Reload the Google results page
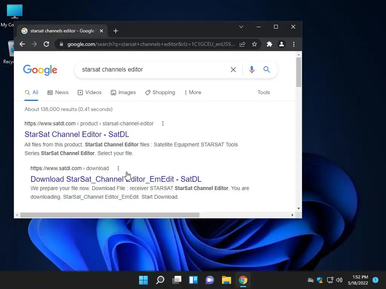Image resolution: width=386 pixels, height=289 pixels. (x=46, y=44)
